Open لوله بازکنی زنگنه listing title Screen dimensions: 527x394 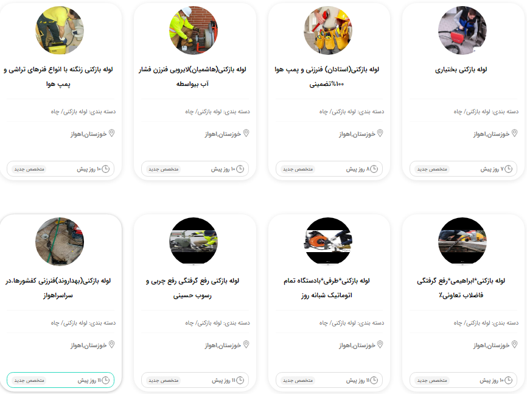point(58,77)
